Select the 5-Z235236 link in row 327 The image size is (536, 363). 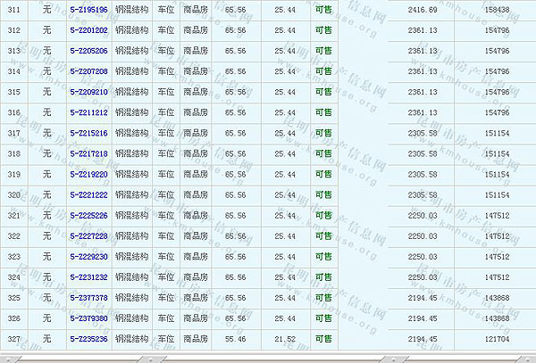[88, 338]
